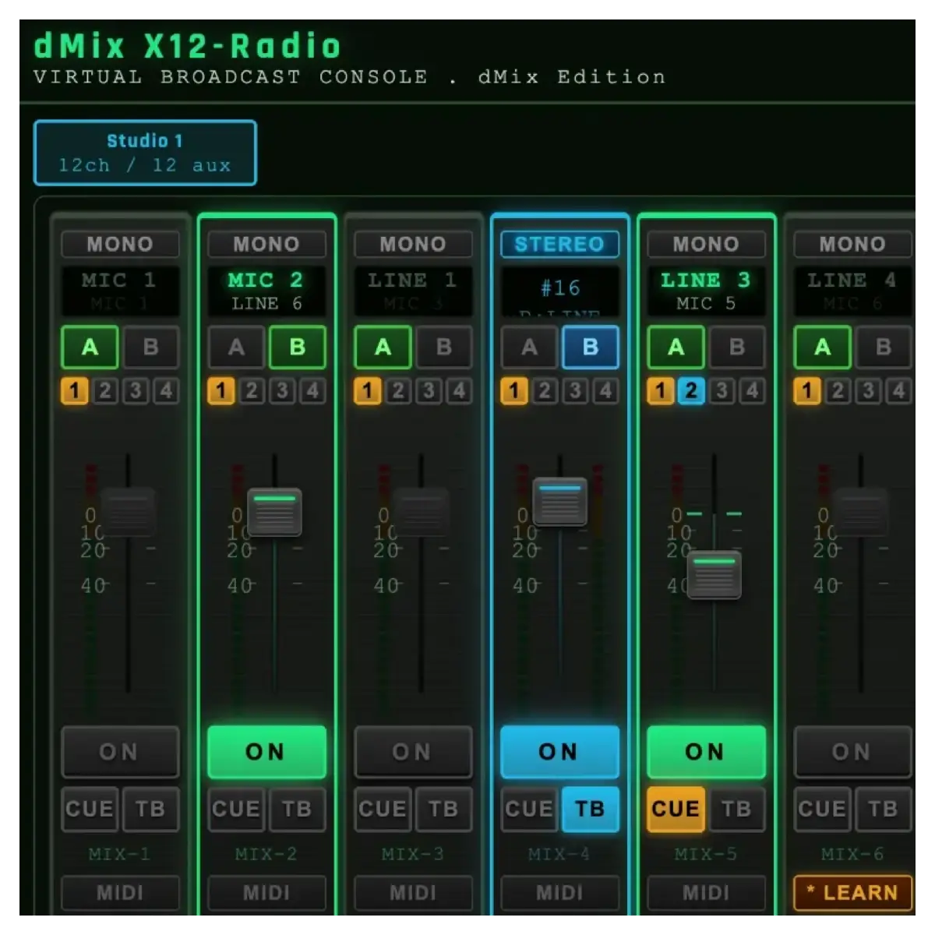The width and height of the screenshot is (935, 935).
Task: Enable TB on MIX-3 channel
Action: tap(443, 810)
